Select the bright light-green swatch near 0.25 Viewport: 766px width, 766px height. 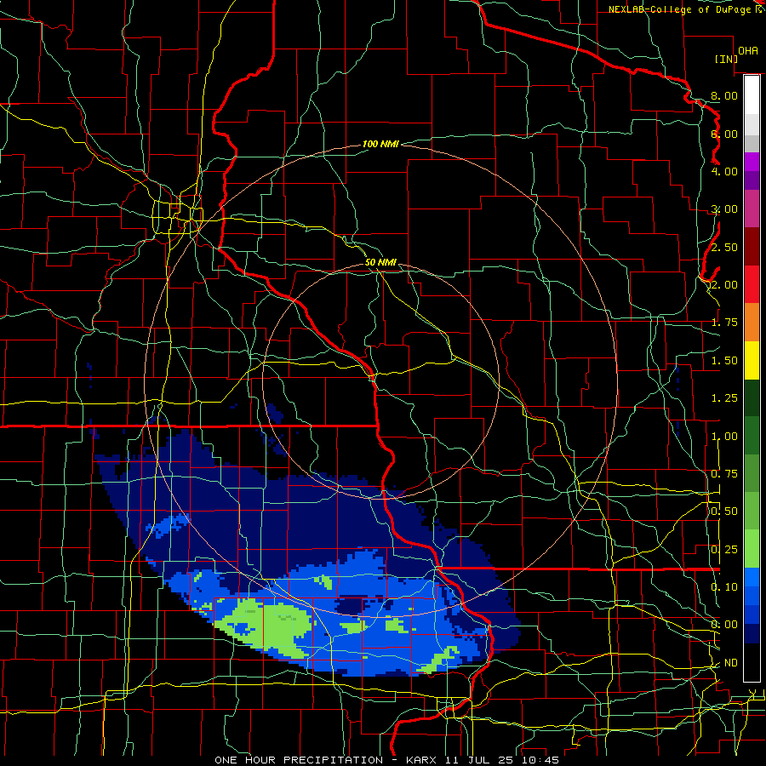click(x=752, y=549)
